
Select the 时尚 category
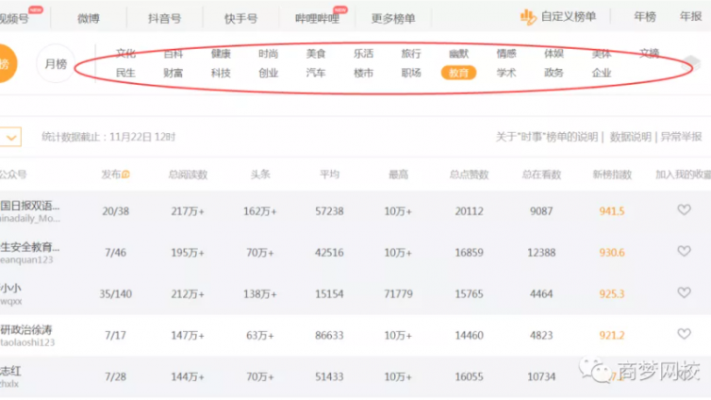[x=269, y=54]
